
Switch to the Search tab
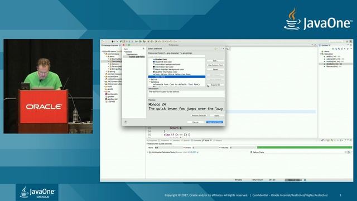click(x=186, y=141)
